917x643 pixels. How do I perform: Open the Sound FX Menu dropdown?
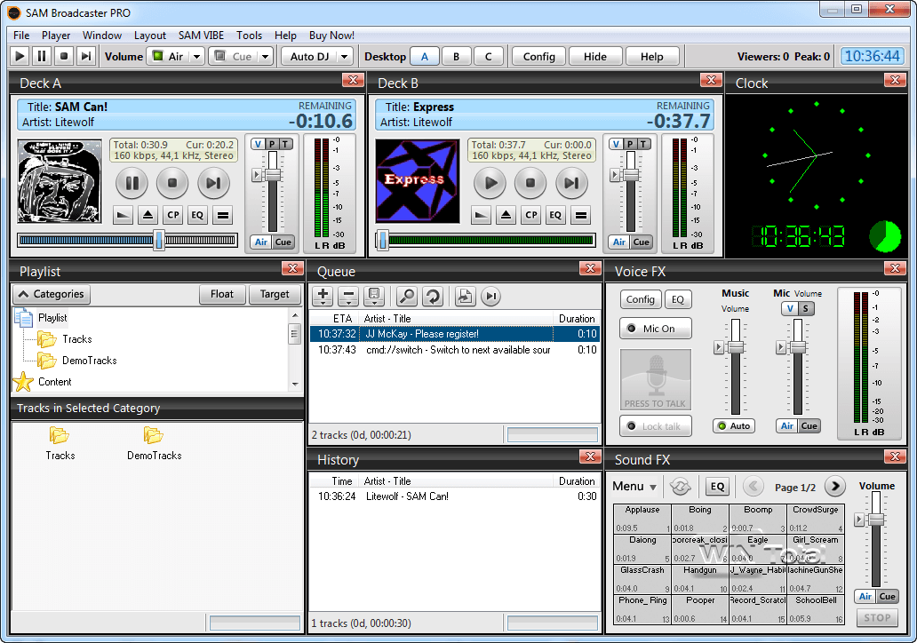click(634, 486)
